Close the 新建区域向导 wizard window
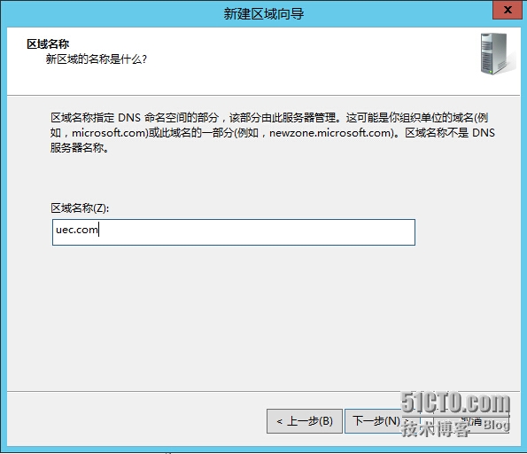This screenshot has width=527, height=454. click(508, 10)
